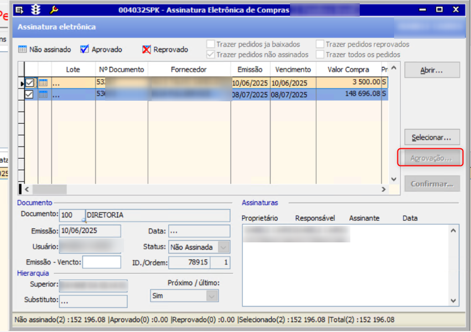Enable Trazer pedidos reprovados checkbox

click(x=320, y=44)
